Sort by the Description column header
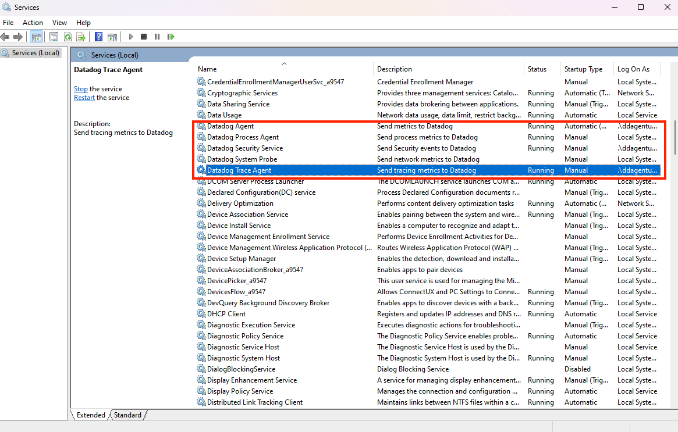The height and width of the screenshot is (432, 678). tap(448, 69)
